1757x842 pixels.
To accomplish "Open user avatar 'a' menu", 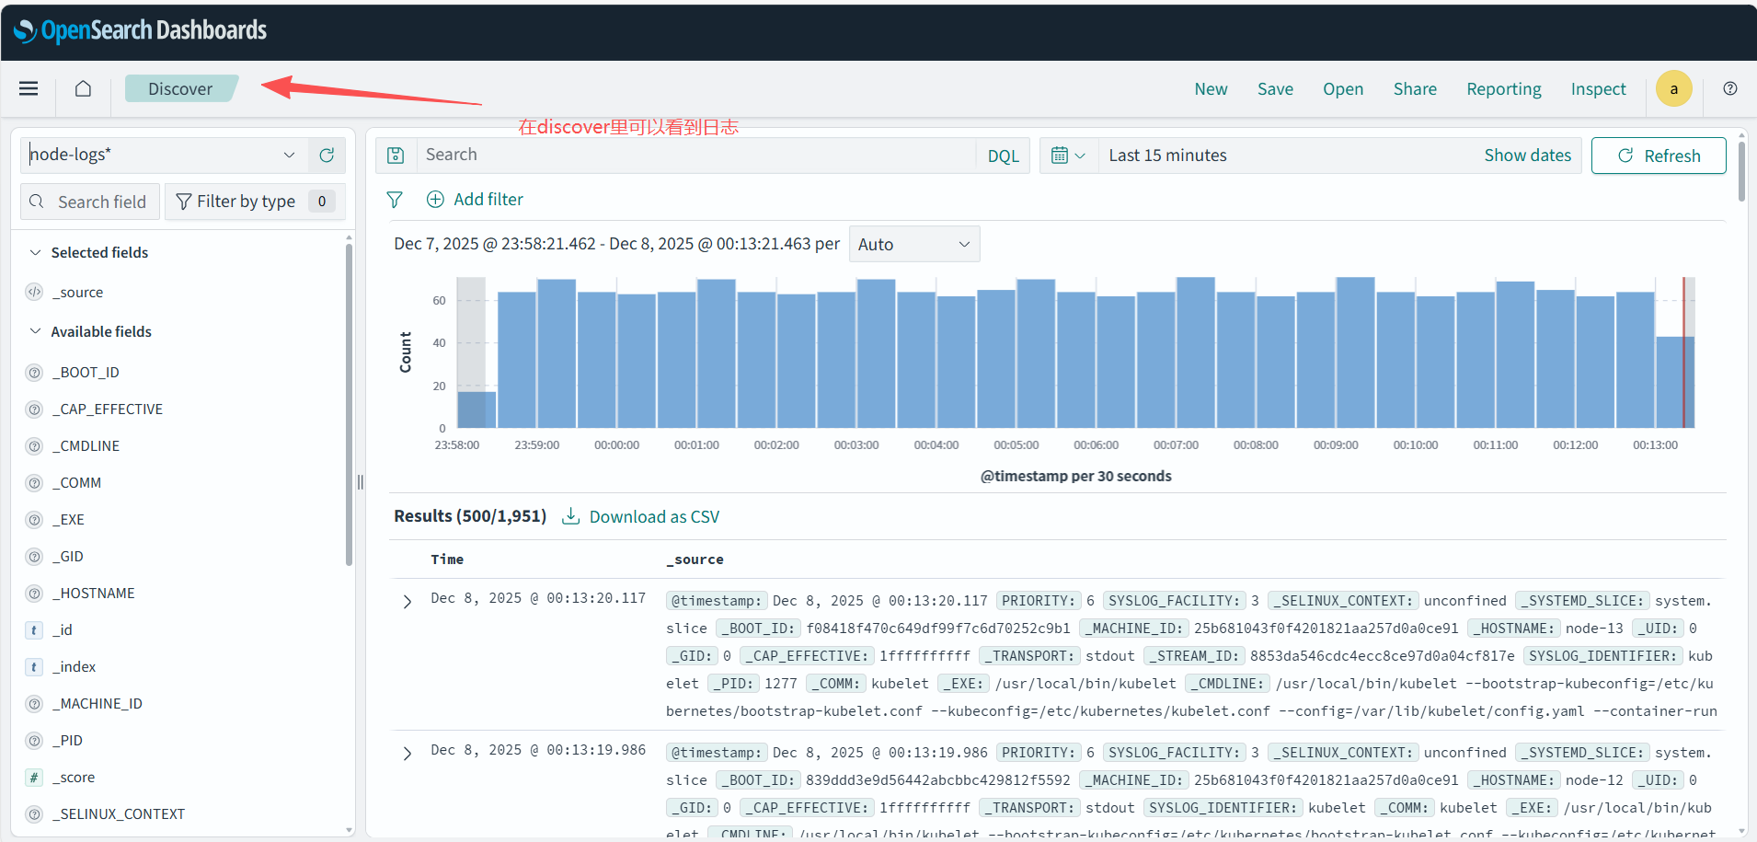I will tap(1674, 89).
